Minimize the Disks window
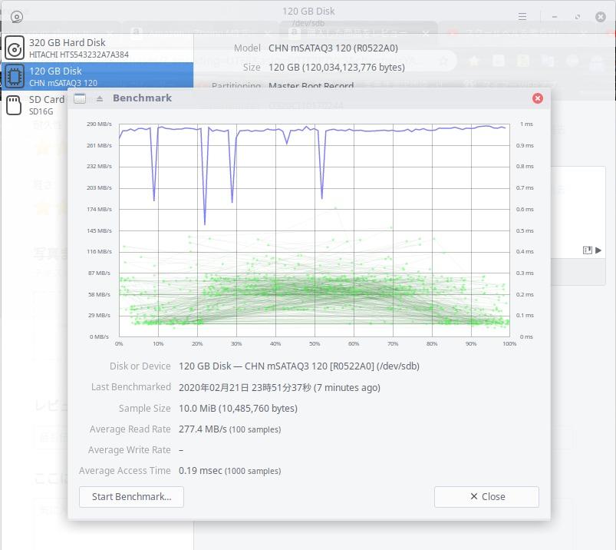This screenshot has height=550, width=616. [555, 17]
